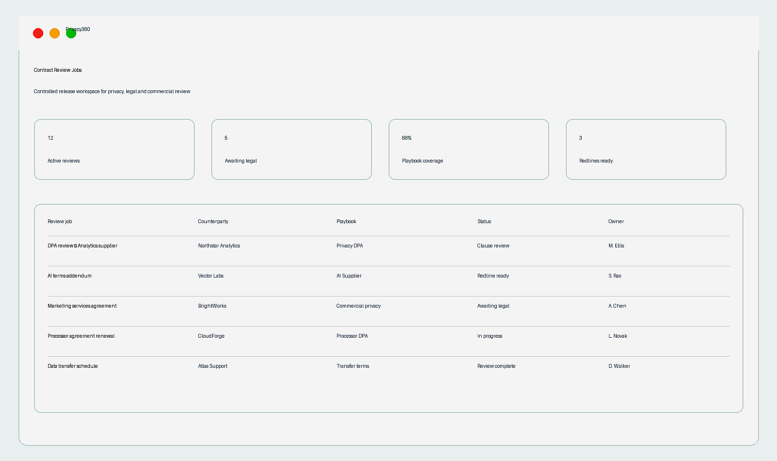This screenshot has height=461, width=777.
Task: Click the AI Supplier playbook cell
Action: pos(349,276)
